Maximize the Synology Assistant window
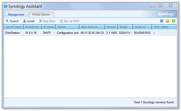 160,5
